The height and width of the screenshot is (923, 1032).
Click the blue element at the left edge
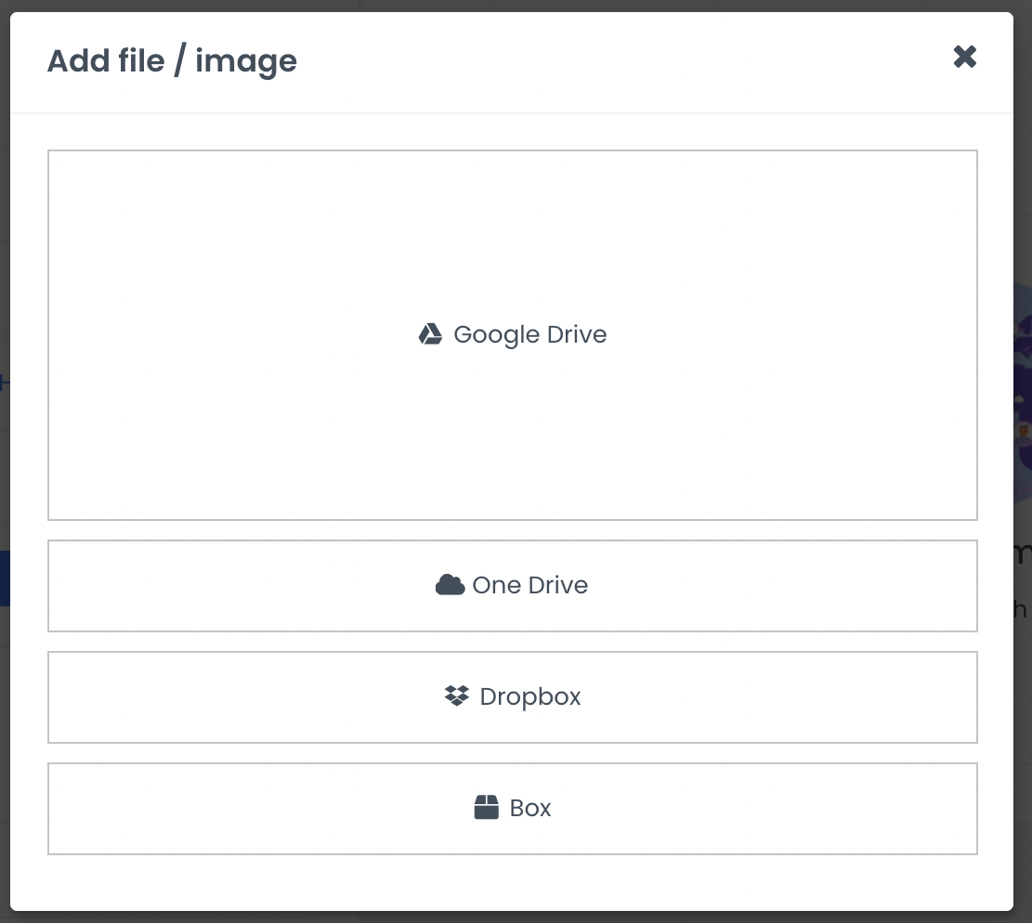4,578
